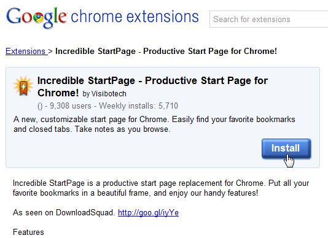This screenshot has height=238, width=328.
Task: Click the extension title heading in card
Action: pyautogui.click(x=153, y=86)
